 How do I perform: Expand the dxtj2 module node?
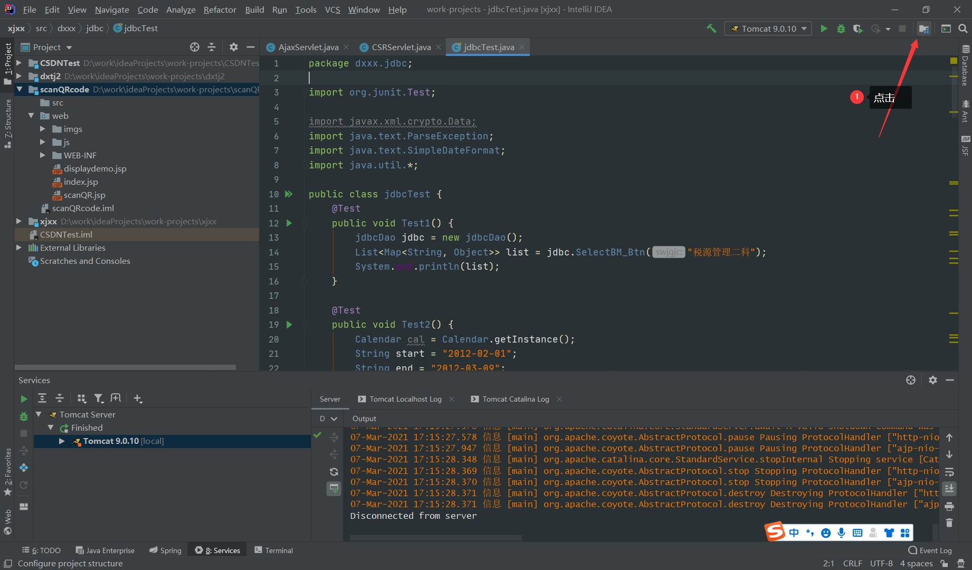pos(19,76)
